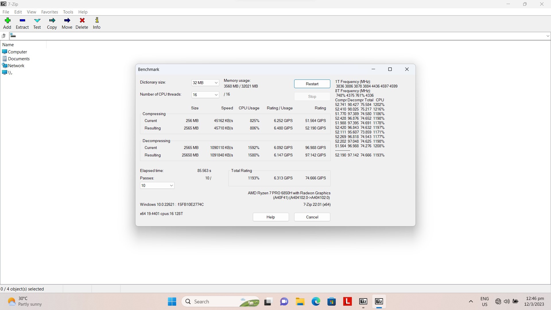Click into the address bar field

(277, 36)
